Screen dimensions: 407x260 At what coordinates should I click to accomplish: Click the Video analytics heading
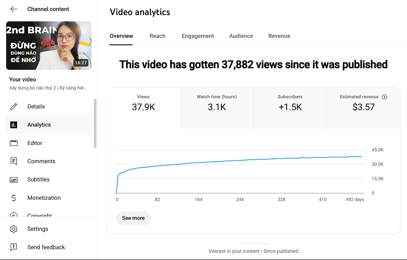click(x=140, y=12)
